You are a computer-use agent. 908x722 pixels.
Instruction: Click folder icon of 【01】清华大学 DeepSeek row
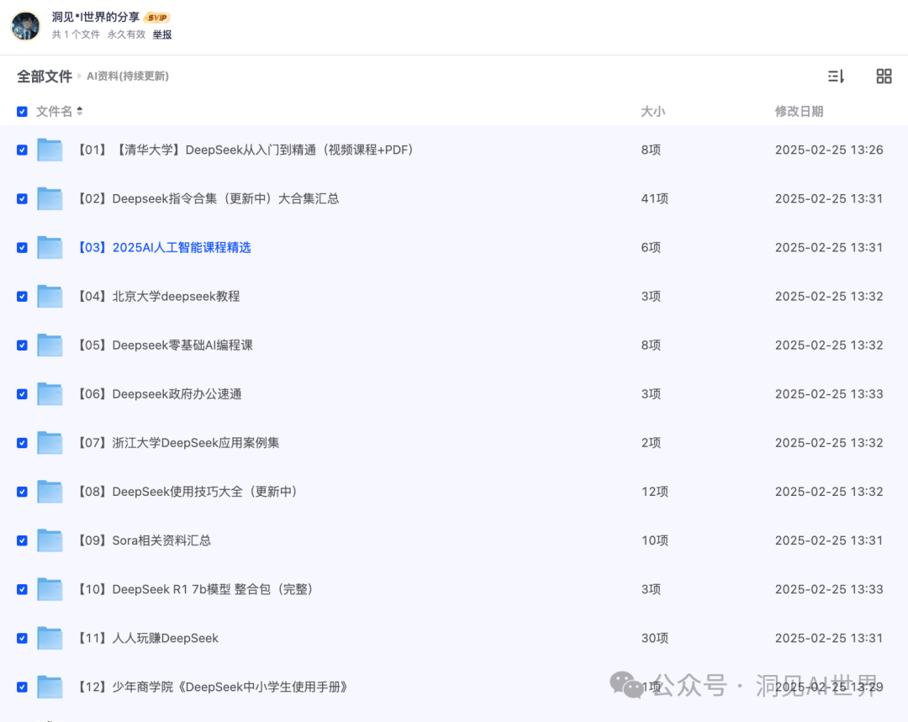(x=50, y=150)
